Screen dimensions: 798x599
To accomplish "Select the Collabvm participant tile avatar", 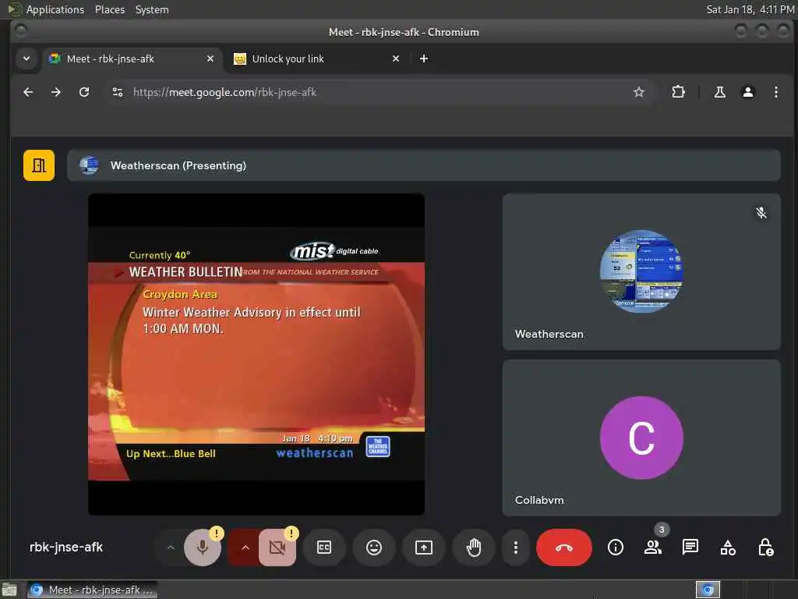I will pos(641,438).
